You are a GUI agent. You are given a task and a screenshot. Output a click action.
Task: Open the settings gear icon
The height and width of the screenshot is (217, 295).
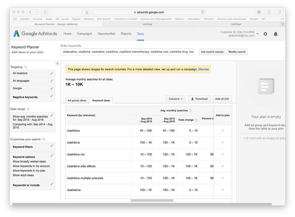tap(265, 34)
